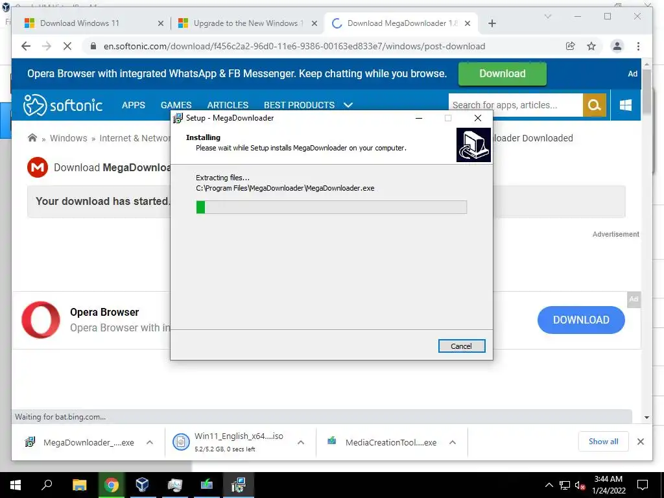Screen dimensions: 664x498
Task: Click the home breadcrumb icon
Action: tap(32, 137)
